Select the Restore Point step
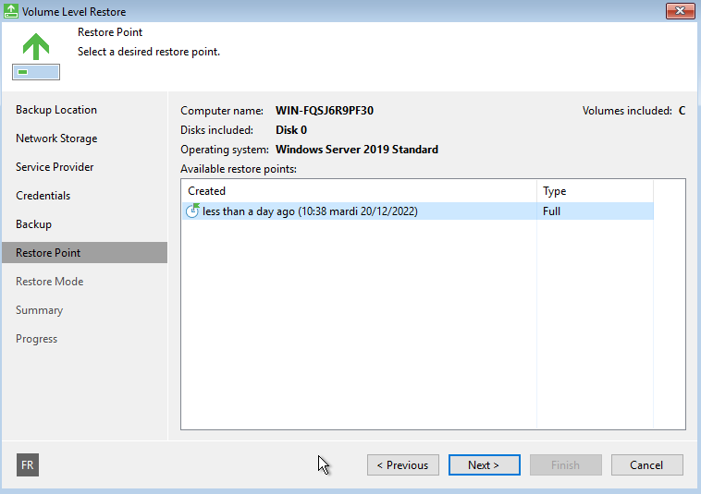The height and width of the screenshot is (494, 701). (x=84, y=253)
